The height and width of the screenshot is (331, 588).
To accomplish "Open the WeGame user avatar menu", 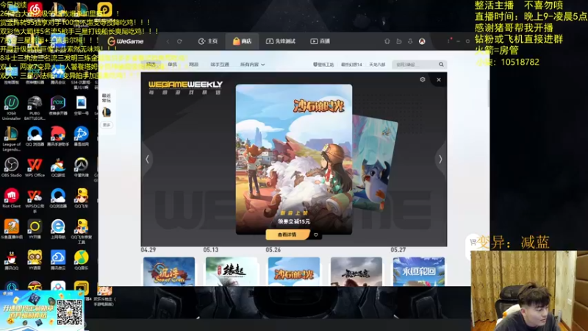I will pos(422,41).
